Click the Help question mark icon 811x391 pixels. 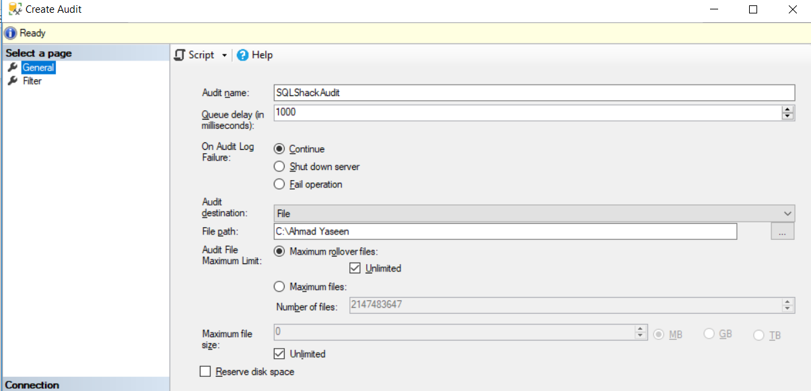tap(242, 55)
